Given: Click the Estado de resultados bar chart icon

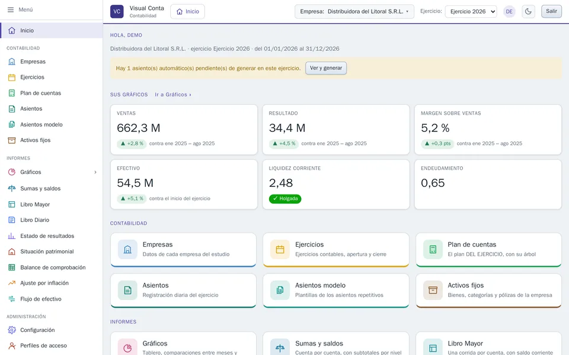Looking at the screenshot, I should (12, 236).
